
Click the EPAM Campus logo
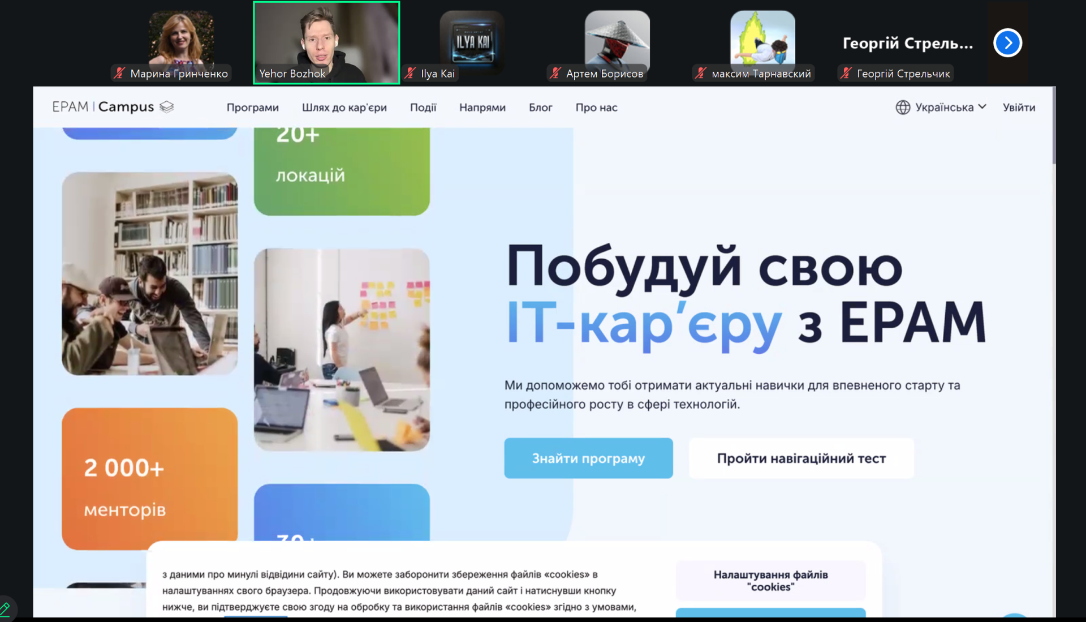tap(113, 107)
